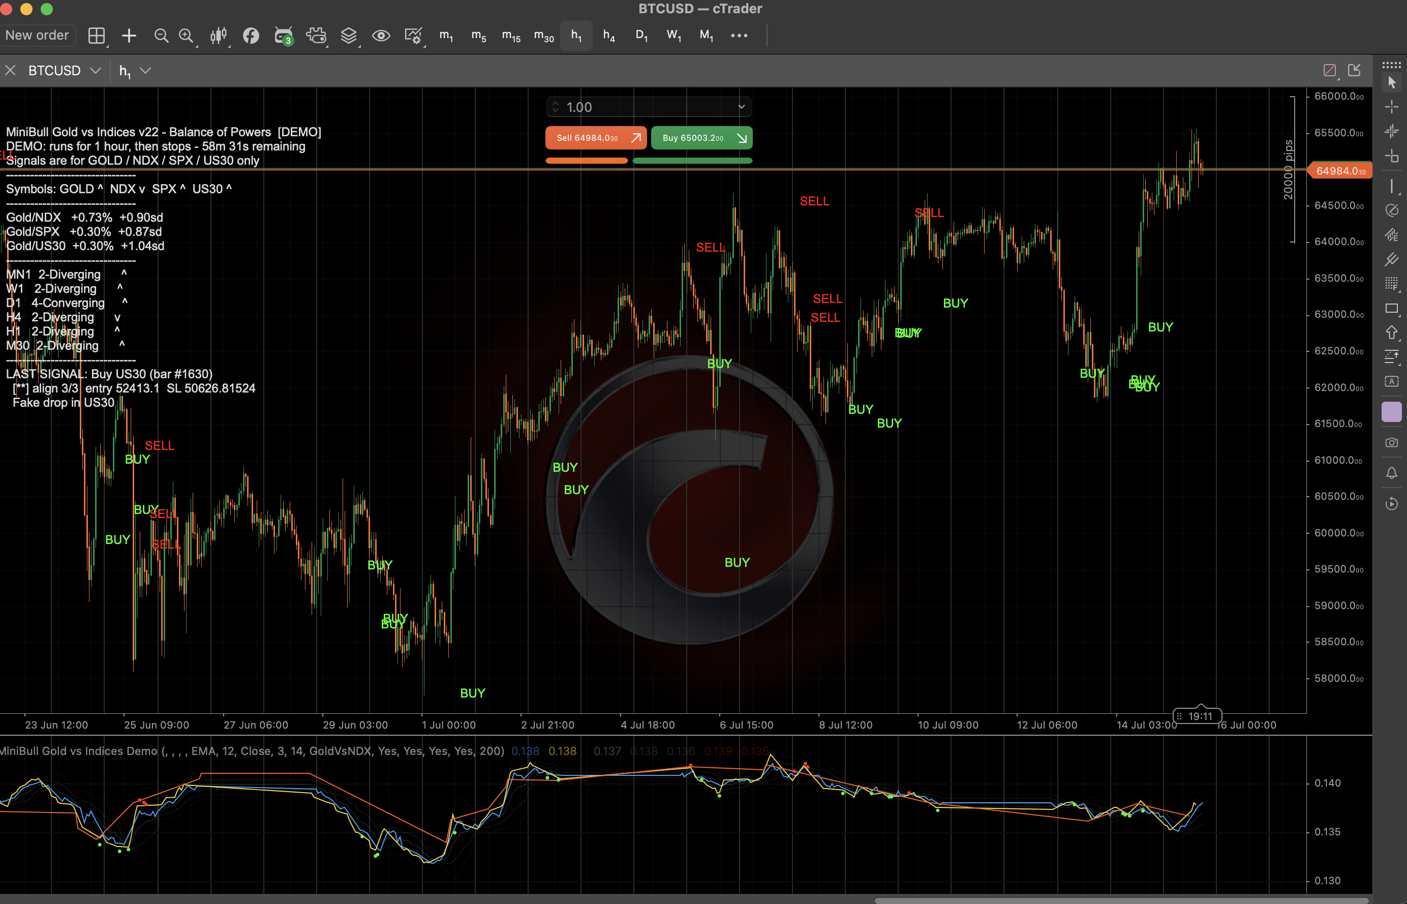
Task: Select the text label tool
Action: pos(1392,381)
